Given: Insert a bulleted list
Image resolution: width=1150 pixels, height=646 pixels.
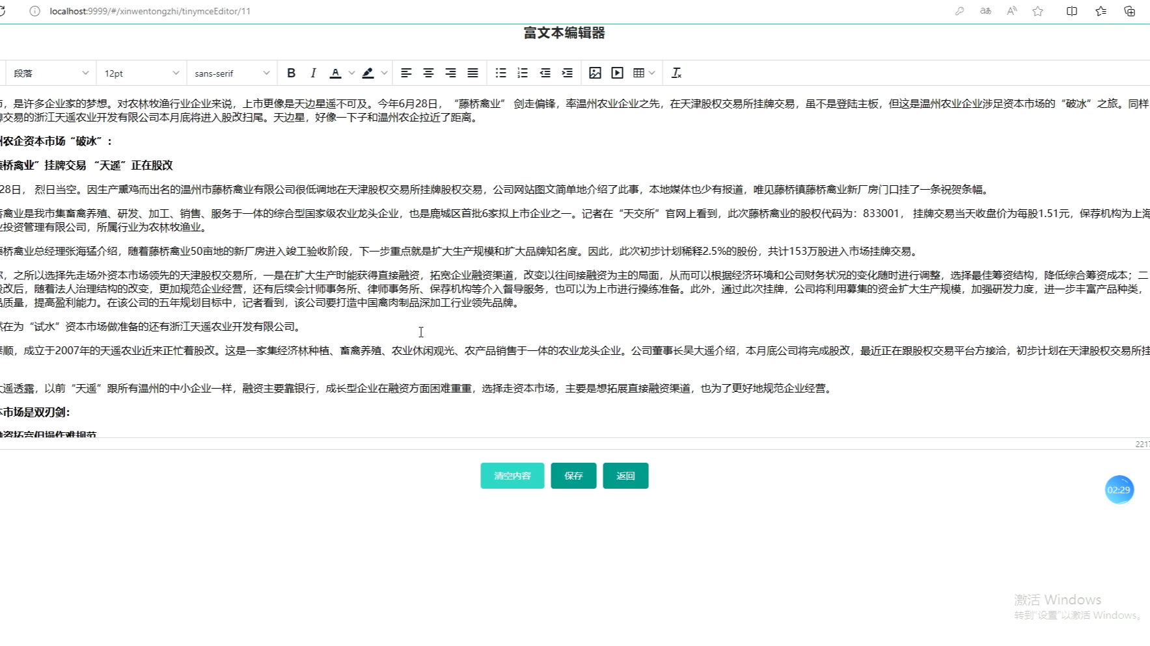Looking at the screenshot, I should (500, 73).
